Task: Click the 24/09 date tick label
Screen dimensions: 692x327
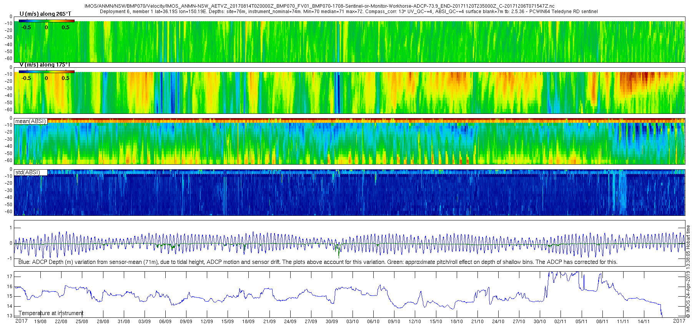Action: point(290,322)
